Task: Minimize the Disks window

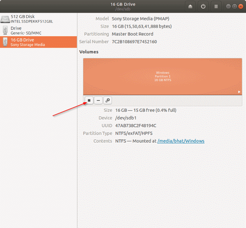Action: tap(228, 6)
